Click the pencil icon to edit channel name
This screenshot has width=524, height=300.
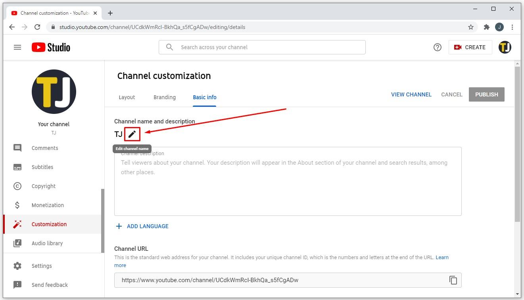[132, 134]
